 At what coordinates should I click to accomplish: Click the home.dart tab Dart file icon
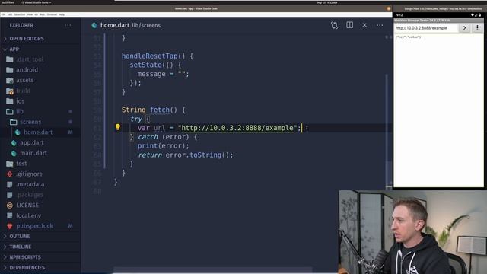tap(94, 25)
